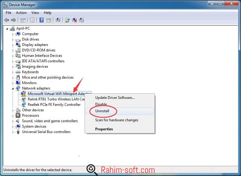The height and width of the screenshot is (176, 241).
Task: Select the Computer label
Action: pyautogui.click(x=30, y=34)
